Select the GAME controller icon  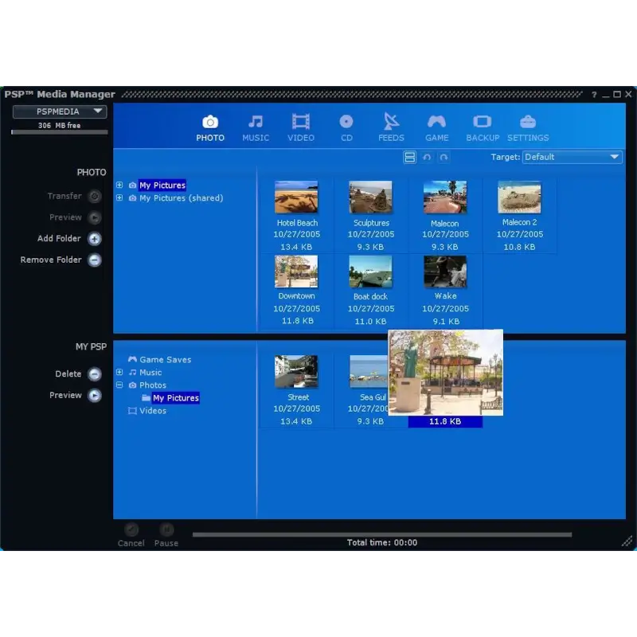(x=436, y=123)
